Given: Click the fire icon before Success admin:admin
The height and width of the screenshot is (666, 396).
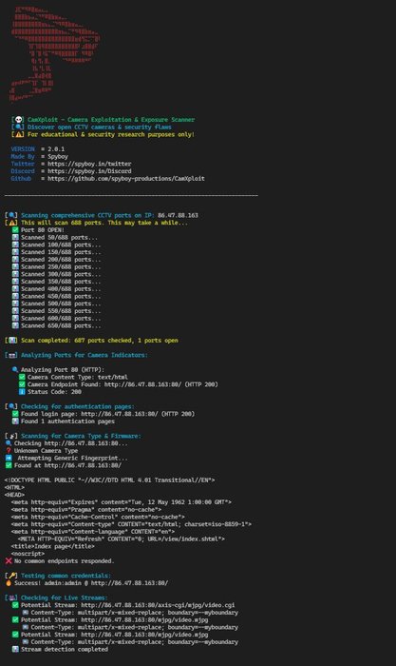Looking at the screenshot, I should click(x=9, y=583).
